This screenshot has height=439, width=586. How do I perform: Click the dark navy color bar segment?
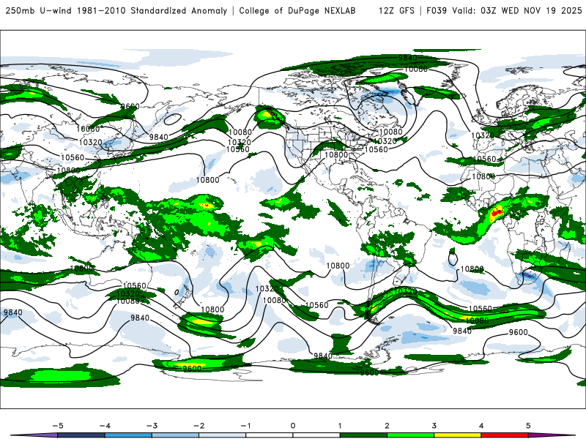point(81,435)
